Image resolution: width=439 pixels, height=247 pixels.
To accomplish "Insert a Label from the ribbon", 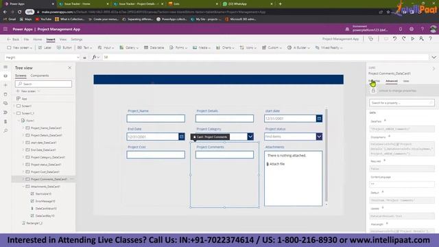I will coord(45,47).
